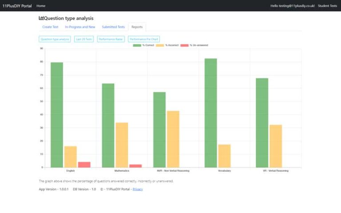Open the Submitted Tests tab
The width and height of the screenshot is (341, 213).
click(x=113, y=27)
